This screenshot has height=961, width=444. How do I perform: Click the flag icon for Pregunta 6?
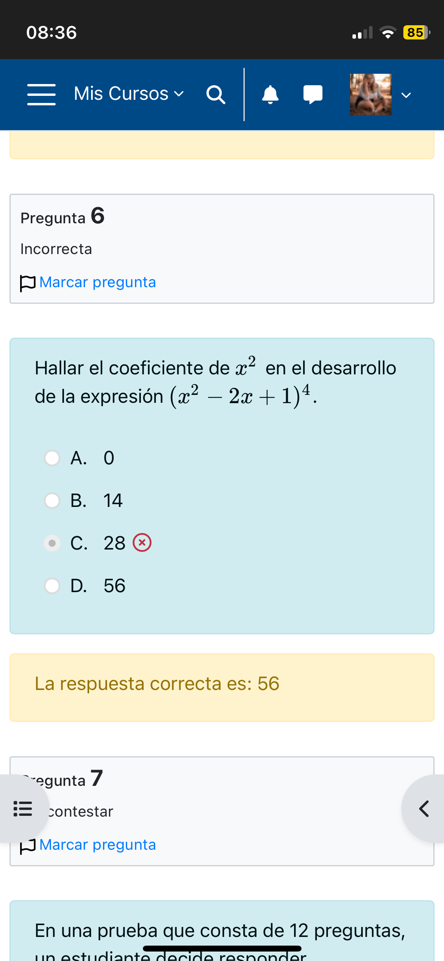(x=28, y=283)
